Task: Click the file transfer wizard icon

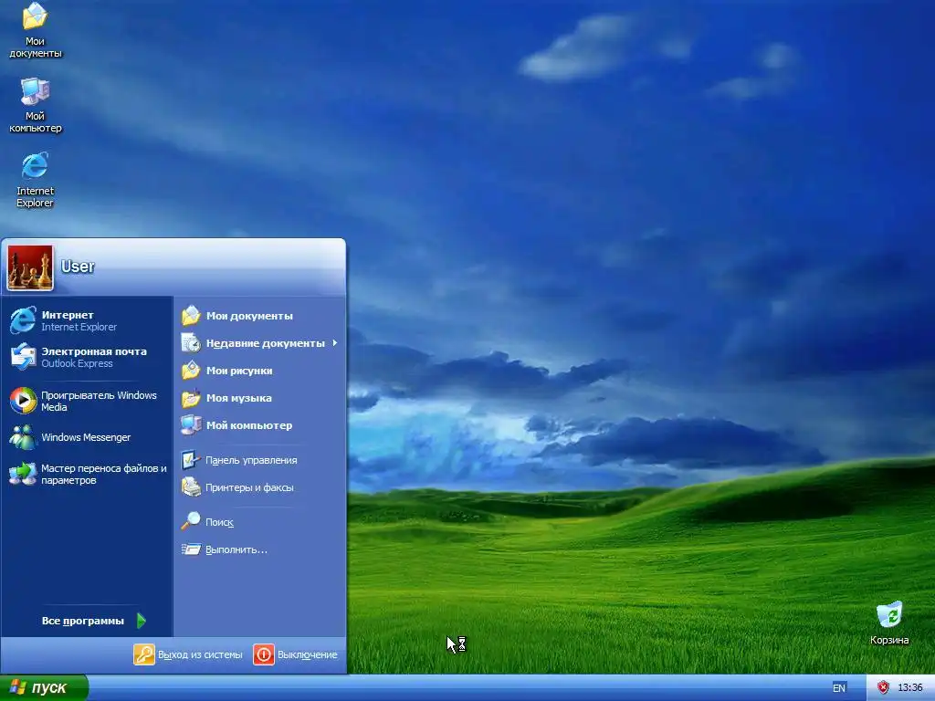Action: pyautogui.click(x=23, y=474)
